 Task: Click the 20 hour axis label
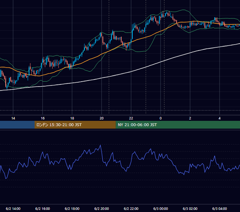(102, 118)
